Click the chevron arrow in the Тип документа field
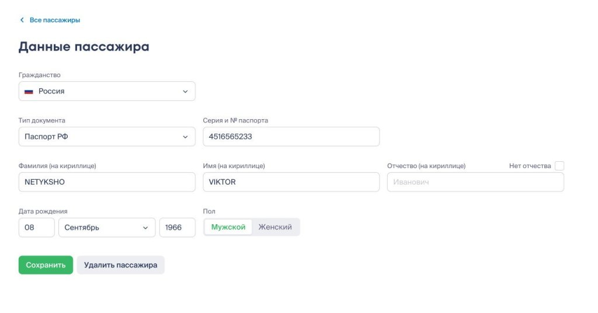Screen dimensions: 598x313 pyautogui.click(x=185, y=137)
